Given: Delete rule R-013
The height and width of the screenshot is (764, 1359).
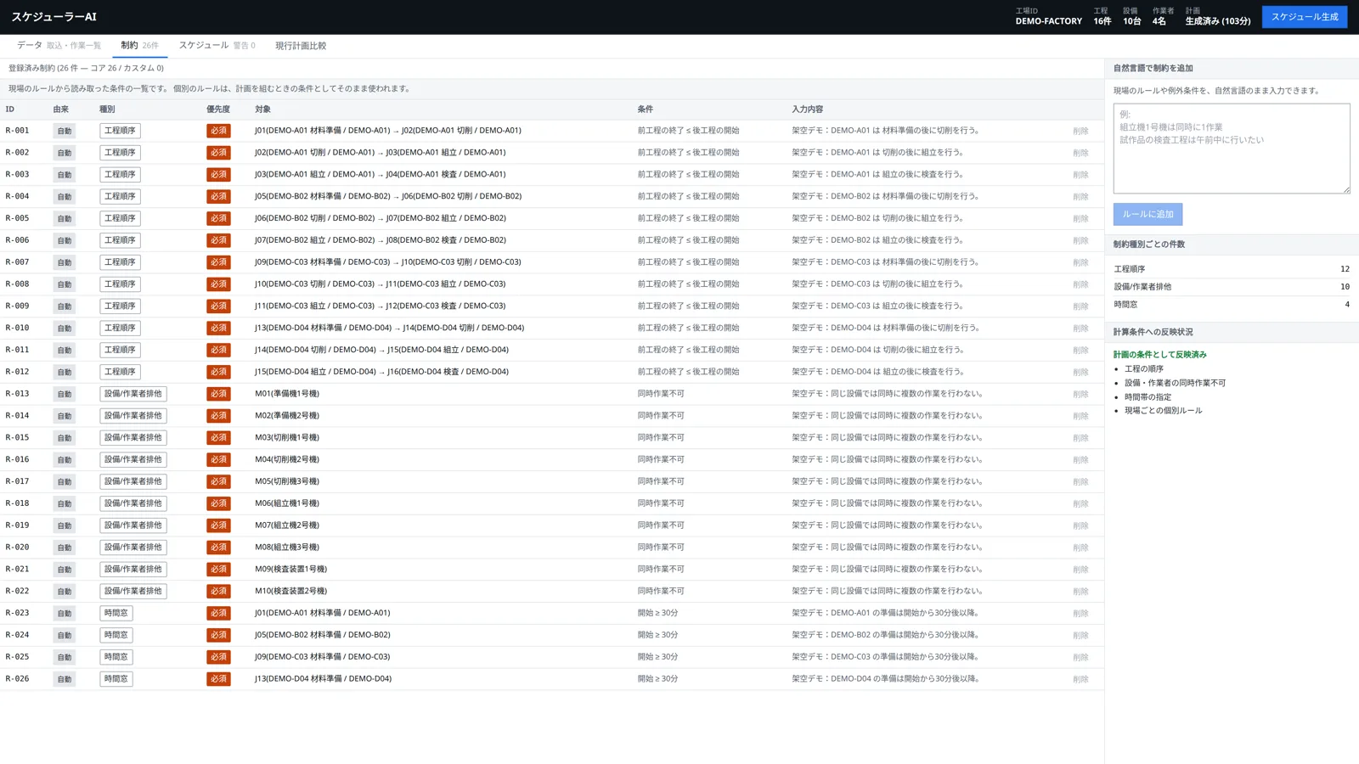Looking at the screenshot, I should [x=1080, y=394].
